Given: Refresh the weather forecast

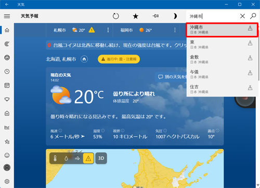Looking at the screenshot, I should point(116,16).
